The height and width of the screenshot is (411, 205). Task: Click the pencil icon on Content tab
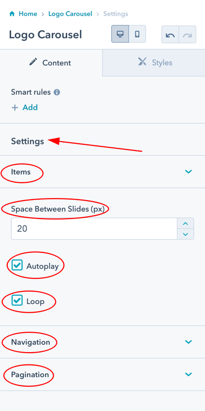point(33,62)
